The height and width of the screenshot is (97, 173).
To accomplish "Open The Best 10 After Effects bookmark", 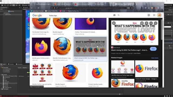I will (52, 11).
